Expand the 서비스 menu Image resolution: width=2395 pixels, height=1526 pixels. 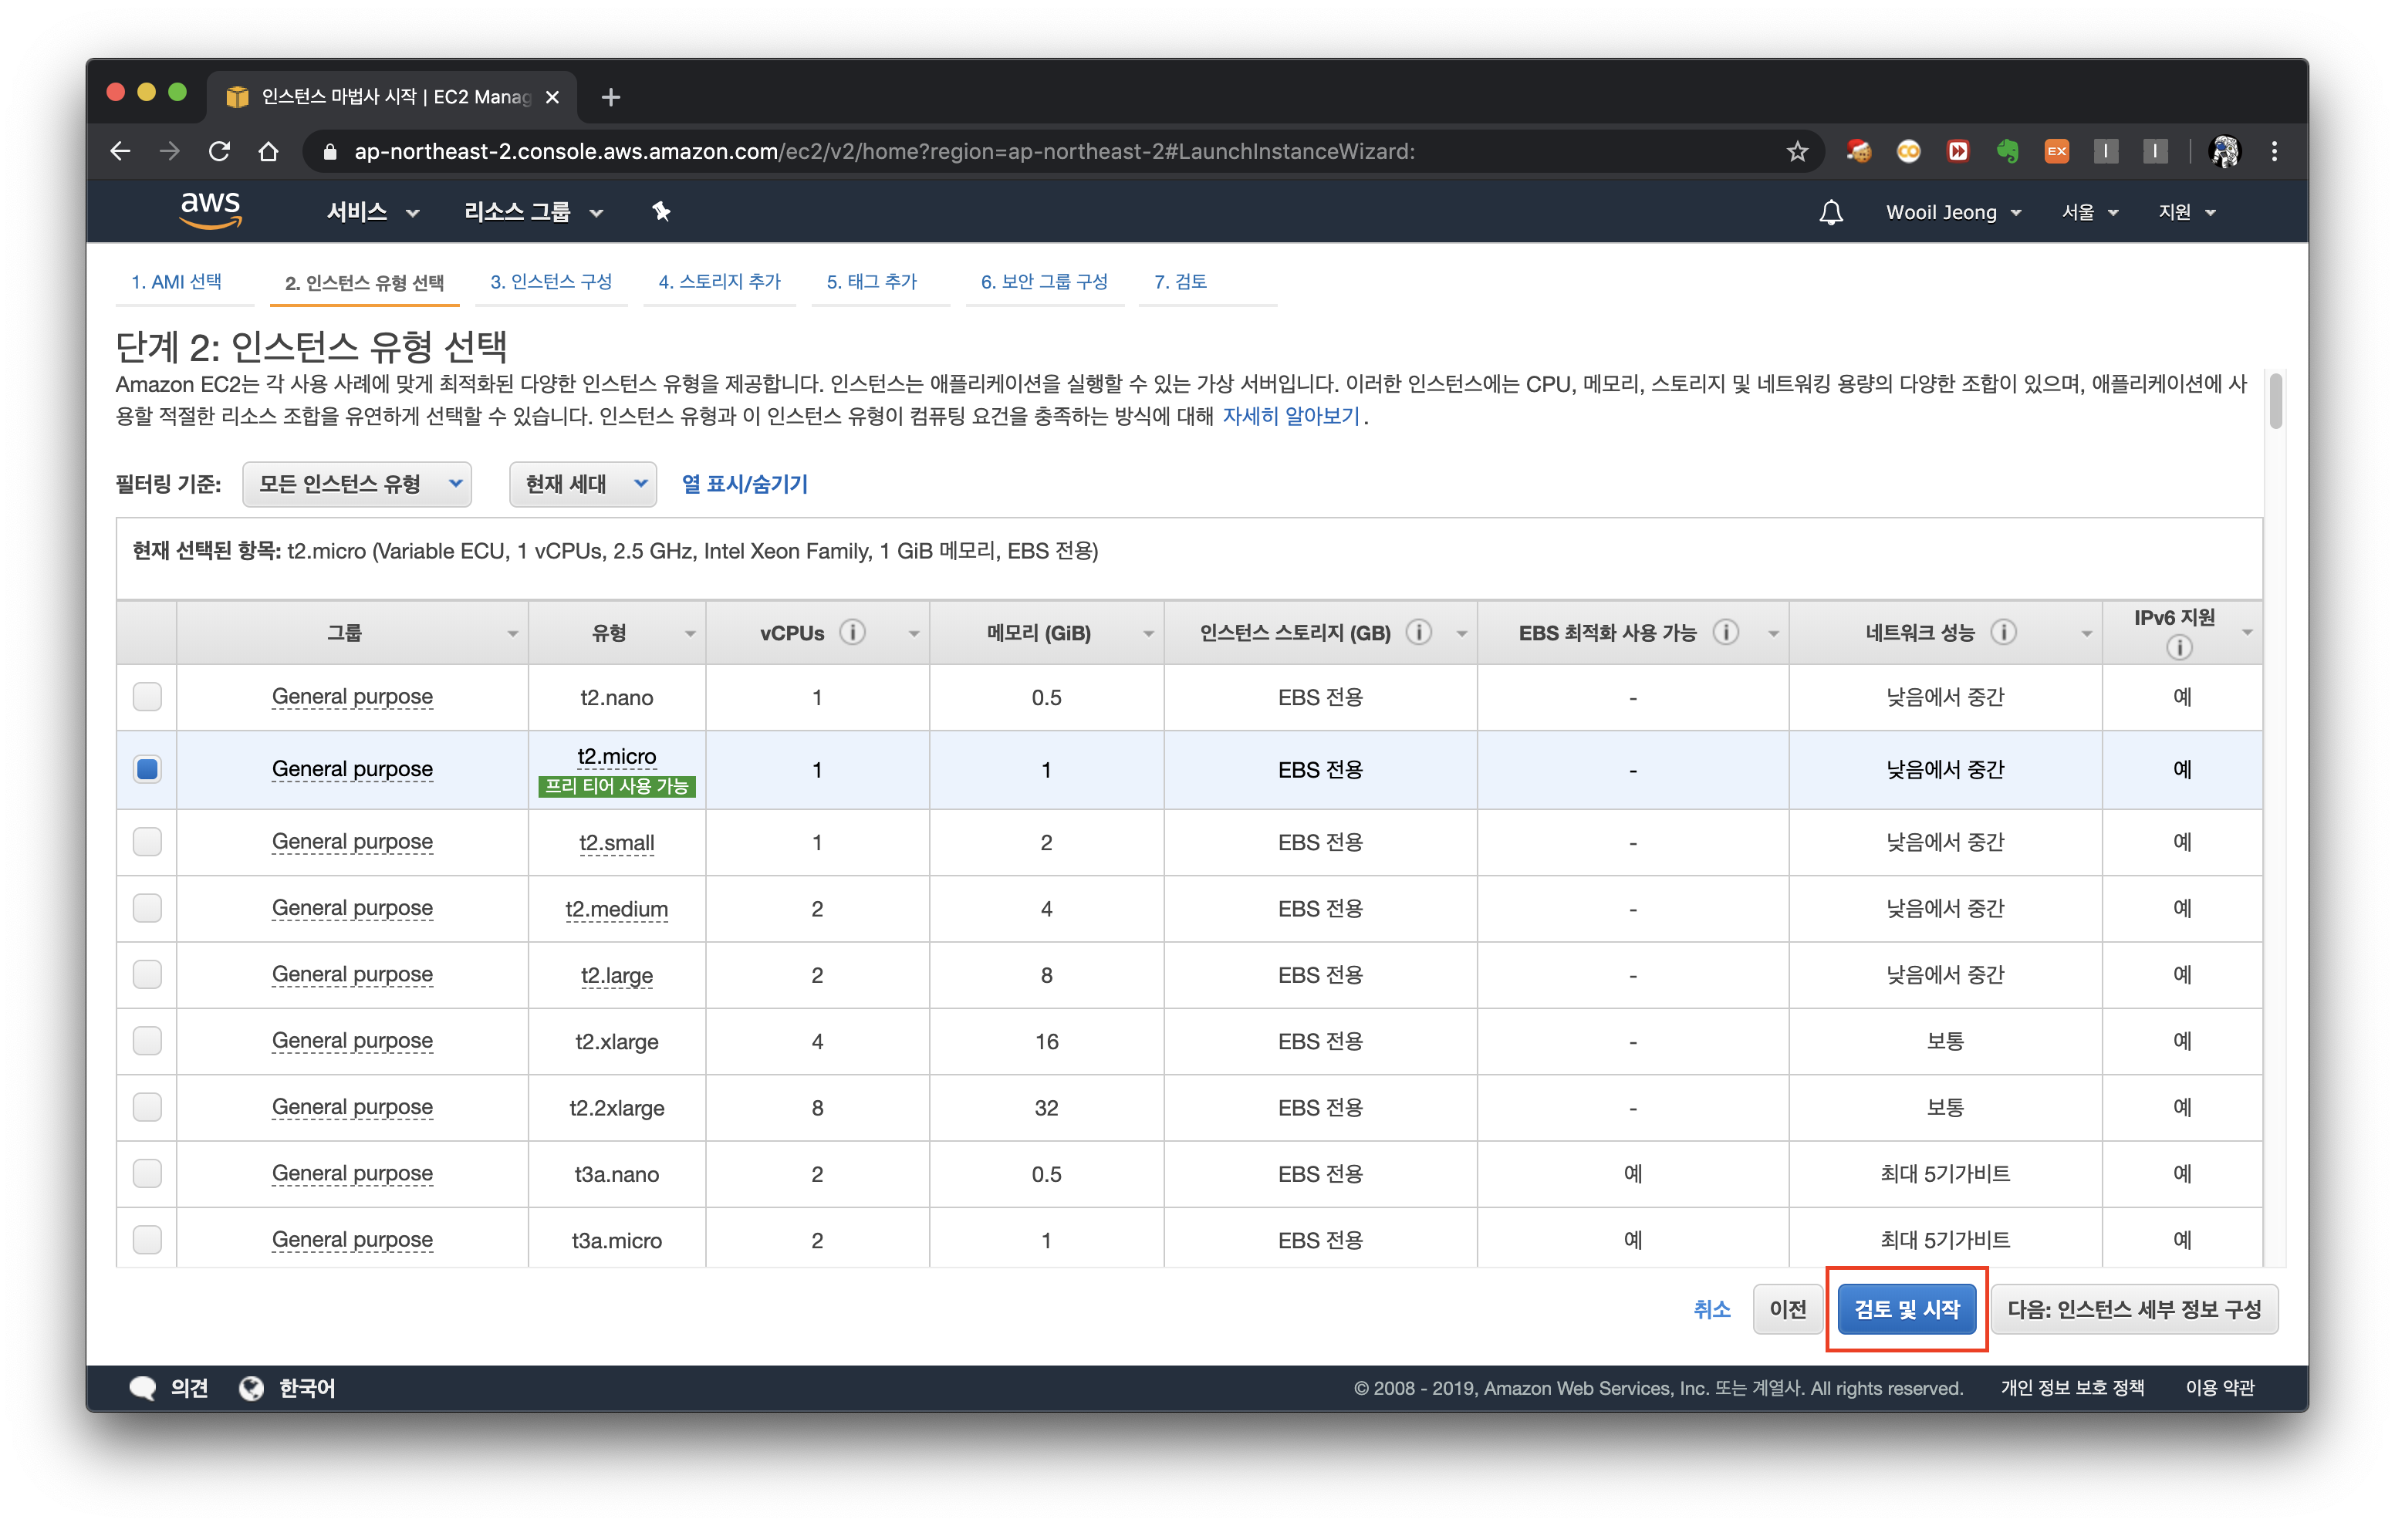point(373,212)
